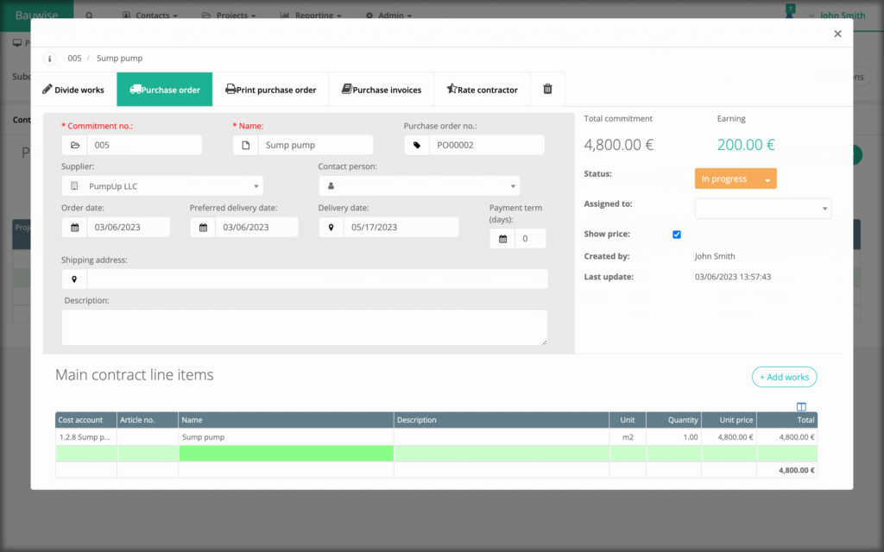Screen dimensions: 884x552
Task: Click the document icon beside Name field
Action: [246, 145]
